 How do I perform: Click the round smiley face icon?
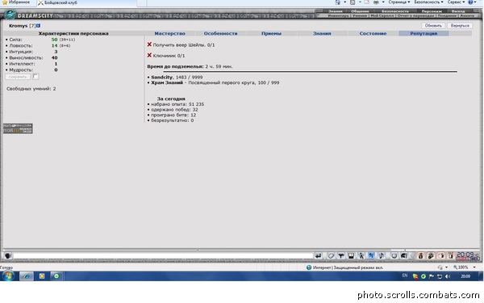pos(394,255)
